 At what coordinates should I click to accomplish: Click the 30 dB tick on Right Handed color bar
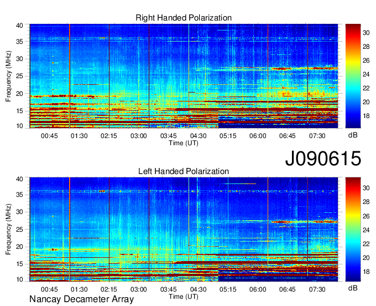pos(366,33)
